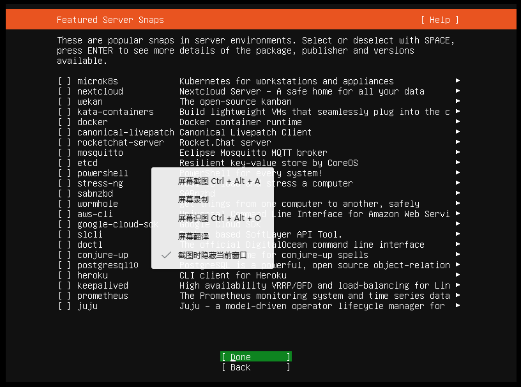Click the powershell snap name

click(102, 173)
